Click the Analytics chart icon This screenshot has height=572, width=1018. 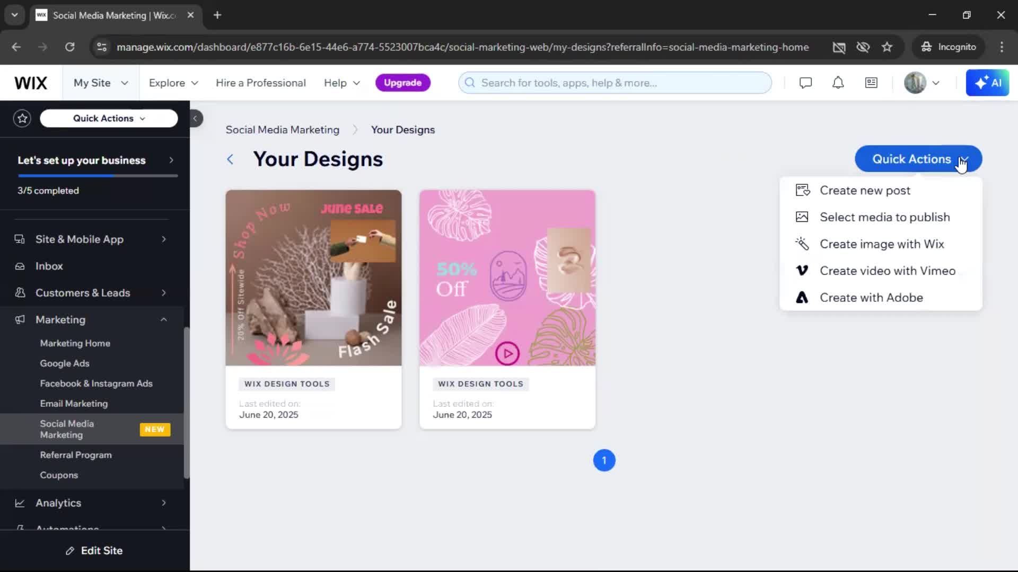(x=20, y=503)
